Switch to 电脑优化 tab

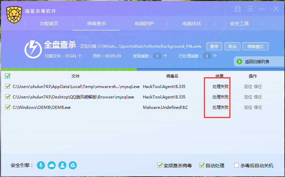(191, 24)
